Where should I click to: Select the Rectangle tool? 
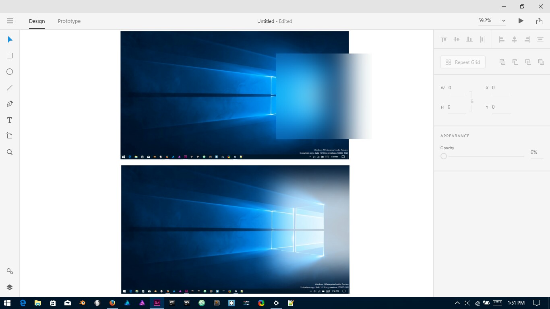tap(10, 56)
